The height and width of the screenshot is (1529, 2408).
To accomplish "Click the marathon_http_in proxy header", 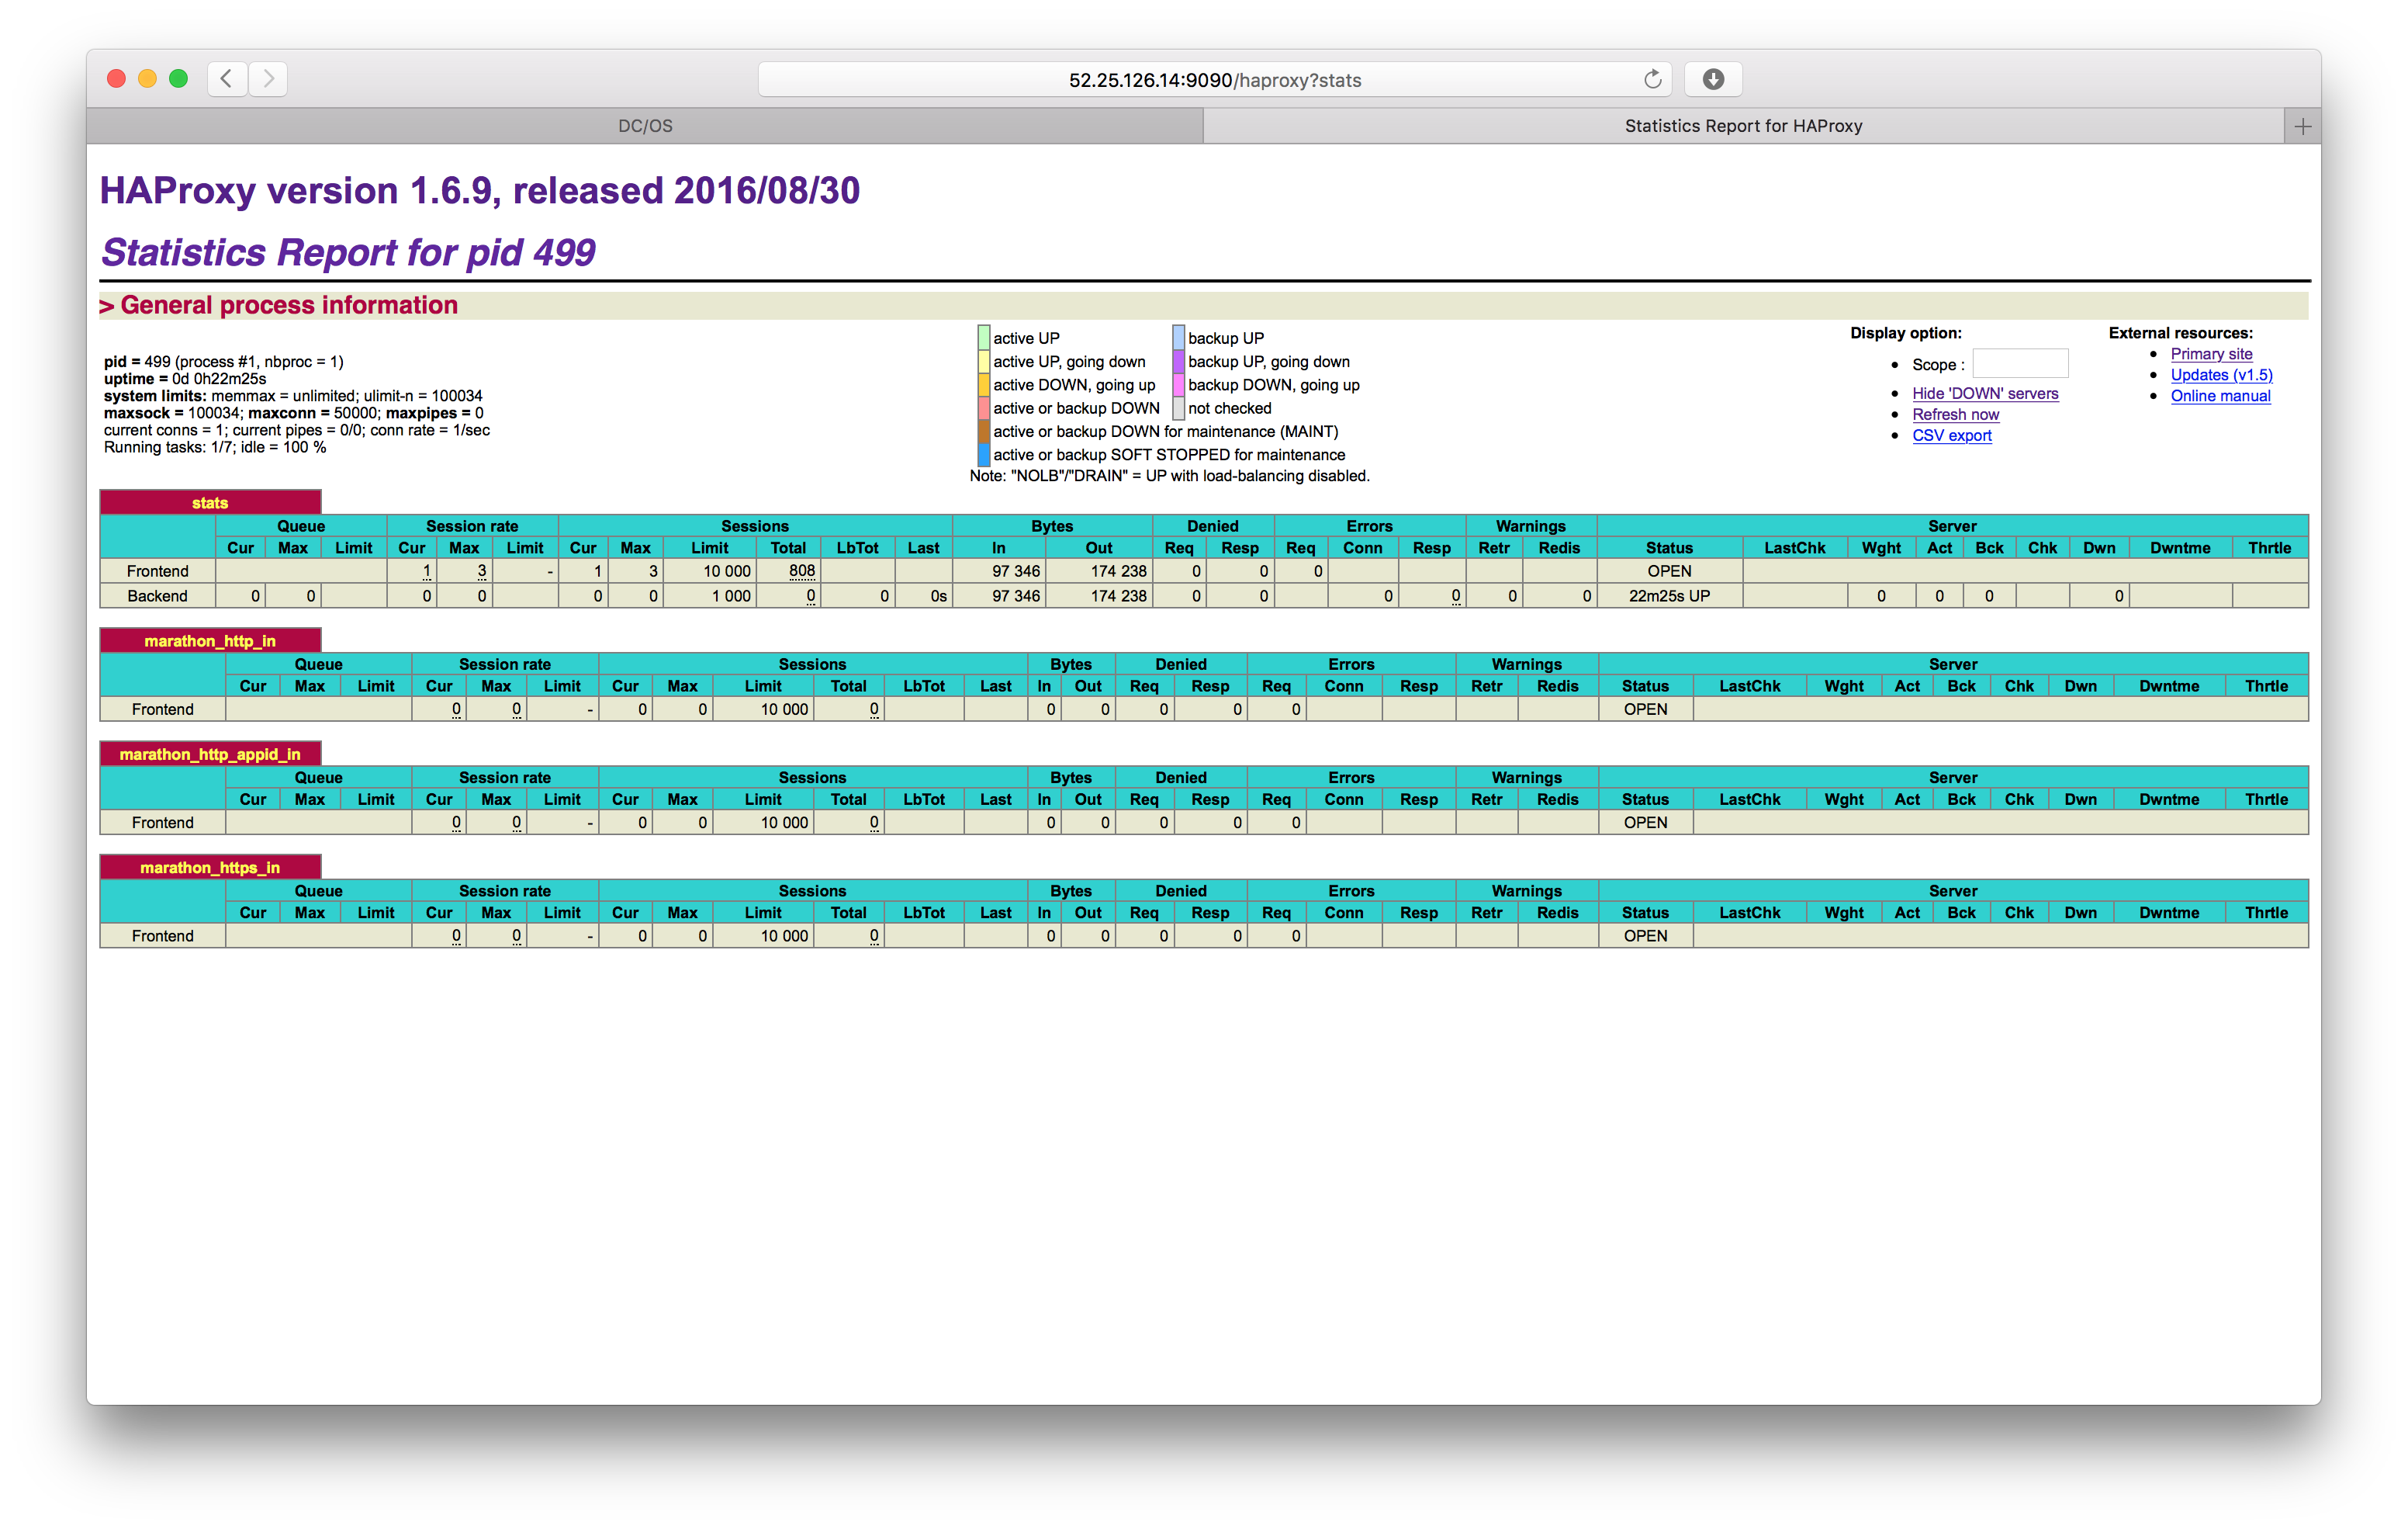I will click(210, 640).
